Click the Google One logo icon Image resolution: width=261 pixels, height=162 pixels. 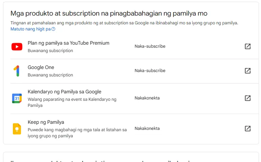click(17, 71)
